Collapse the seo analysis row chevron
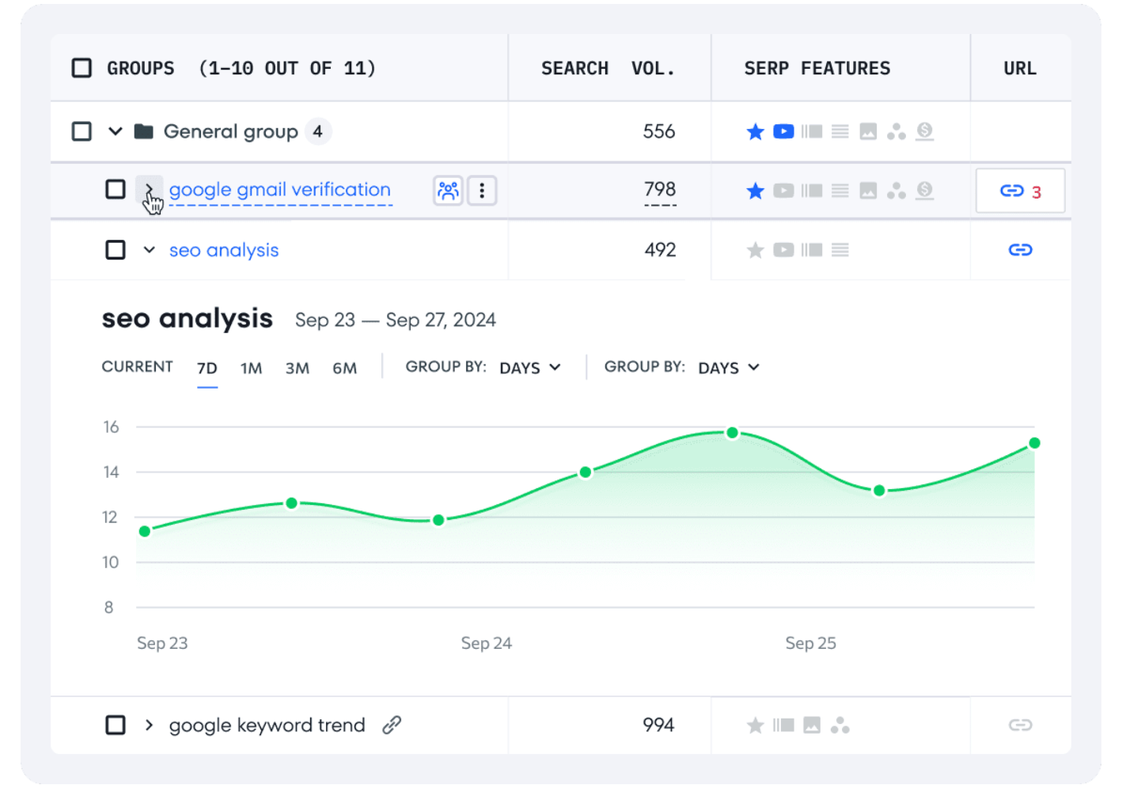1122x785 pixels. coord(149,250)
